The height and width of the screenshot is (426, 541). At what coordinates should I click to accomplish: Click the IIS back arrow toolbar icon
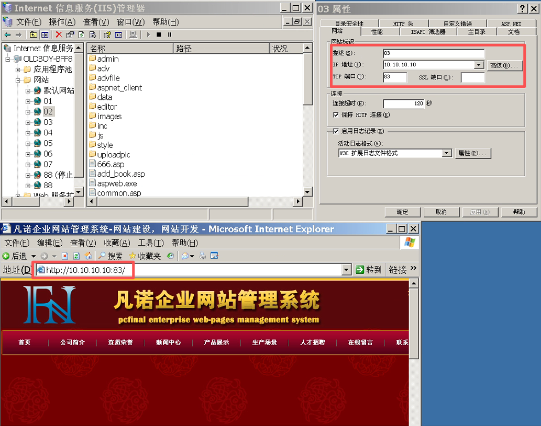(7, 35)
